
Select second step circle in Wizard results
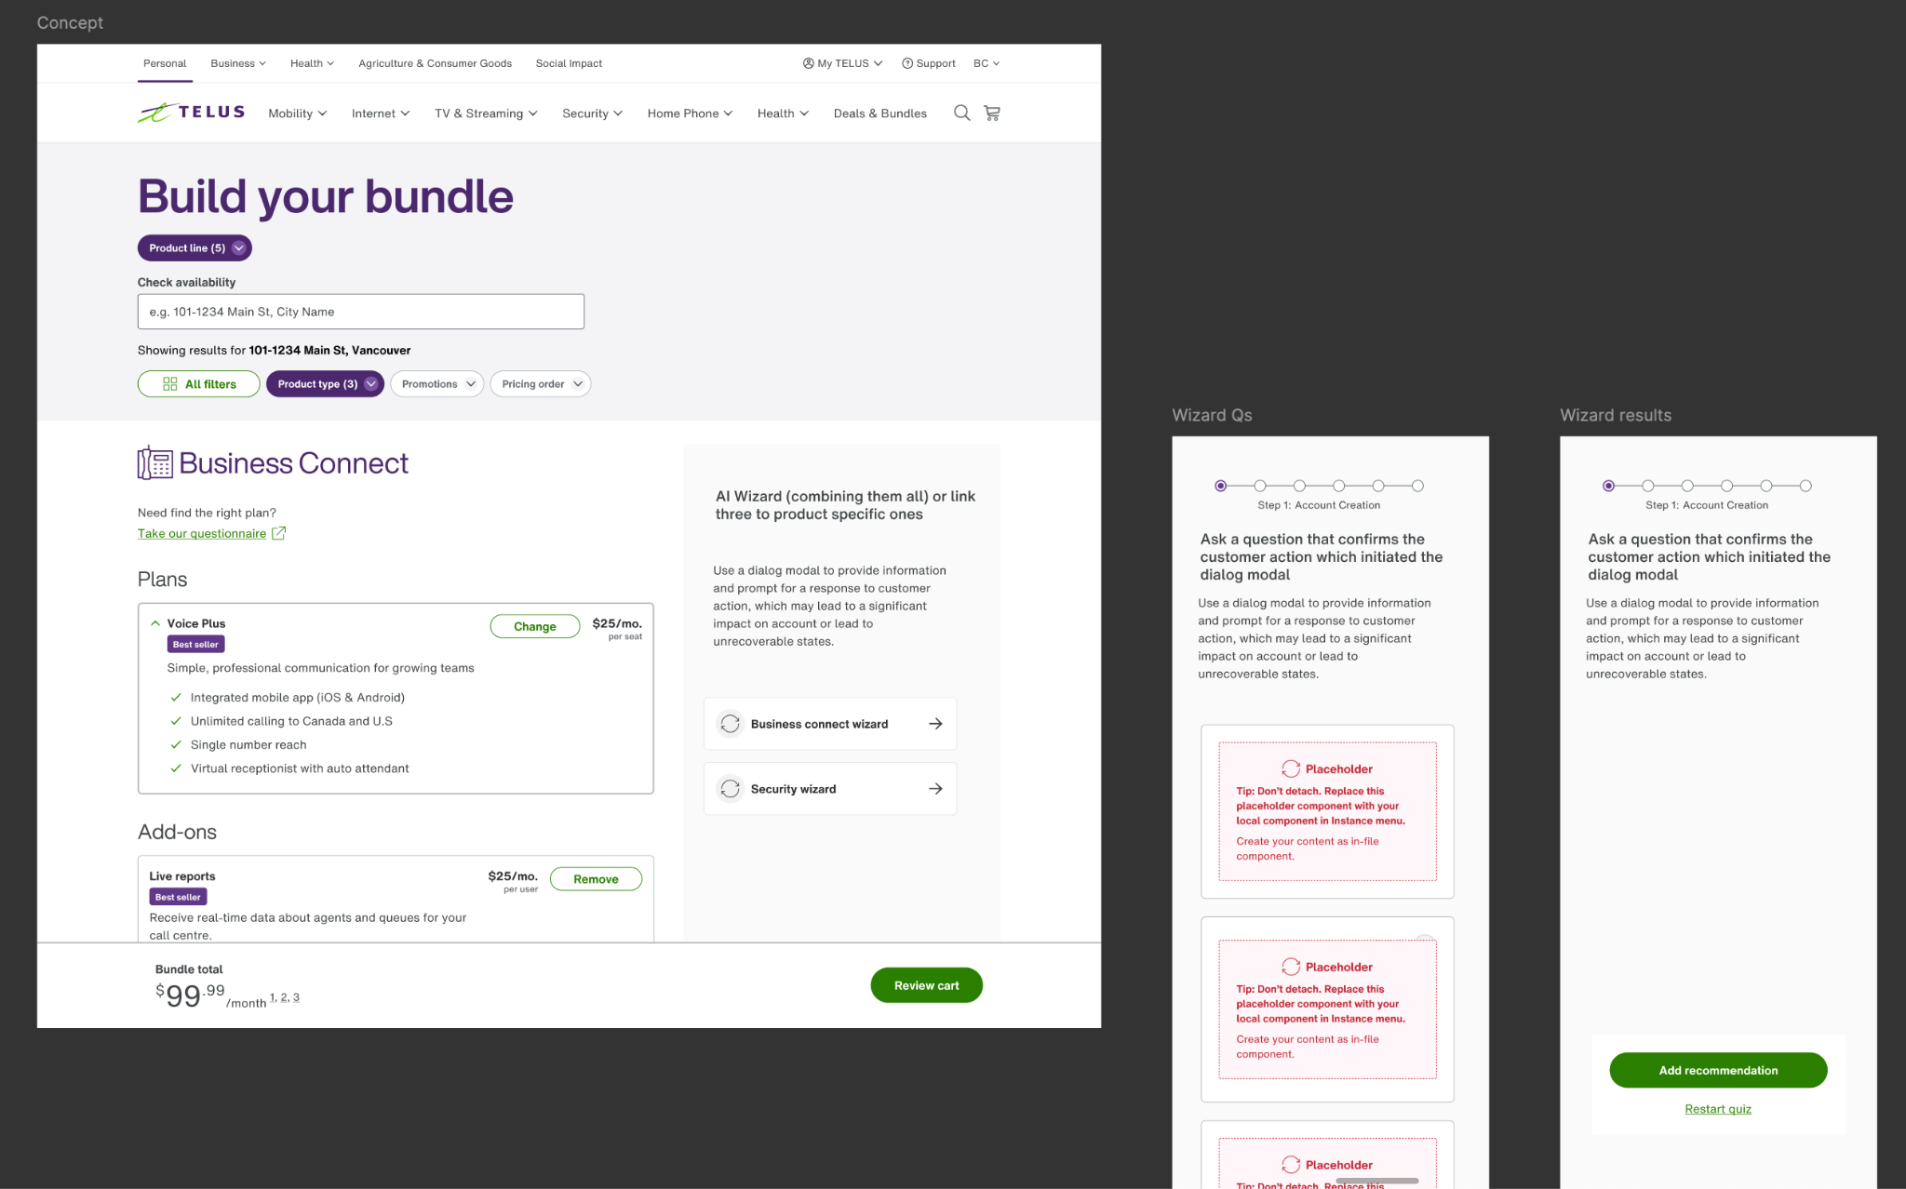1648,486
